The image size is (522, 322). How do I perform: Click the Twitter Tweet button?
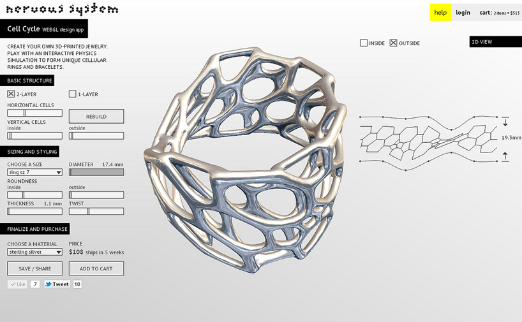(x=57, y=284)
